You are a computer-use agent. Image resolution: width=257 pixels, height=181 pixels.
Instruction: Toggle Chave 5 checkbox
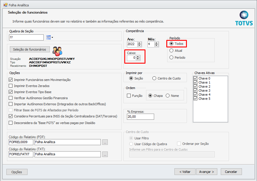pos(195,99)
